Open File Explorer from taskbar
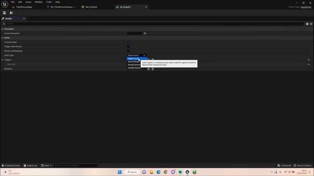Image resolution: width=314 pixels, height=176 pixels. (x=151, y=172)
